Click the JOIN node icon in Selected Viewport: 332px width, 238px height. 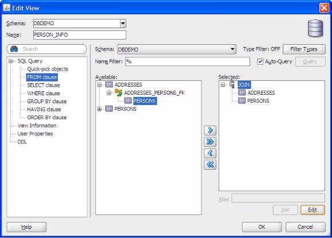232,84
